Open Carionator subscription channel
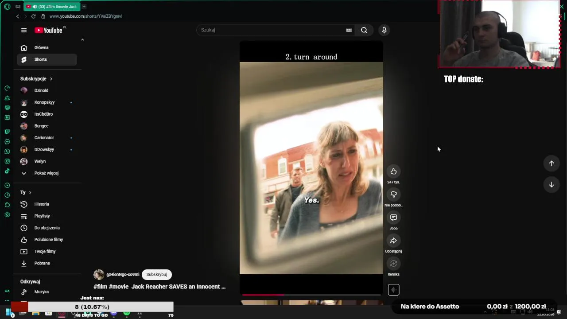The image size is (567, 319). coord(47,138)
